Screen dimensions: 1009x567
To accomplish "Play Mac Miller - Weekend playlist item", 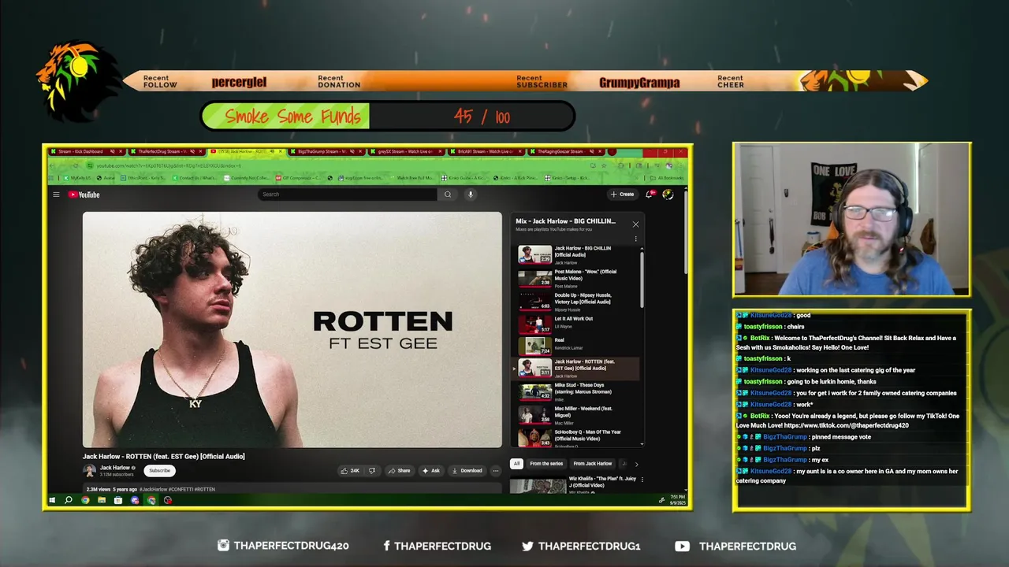I will [579, 415].
